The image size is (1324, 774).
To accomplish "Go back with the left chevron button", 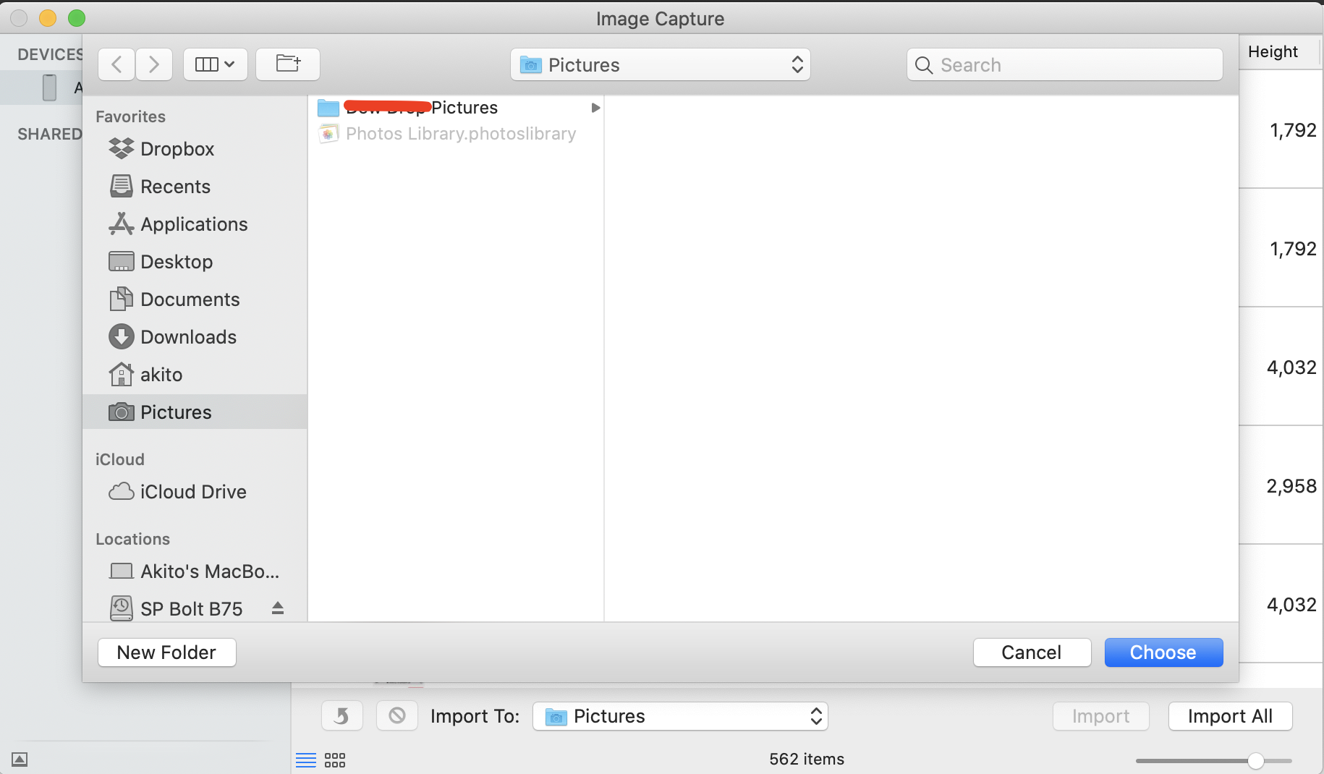I will (116, 65).
